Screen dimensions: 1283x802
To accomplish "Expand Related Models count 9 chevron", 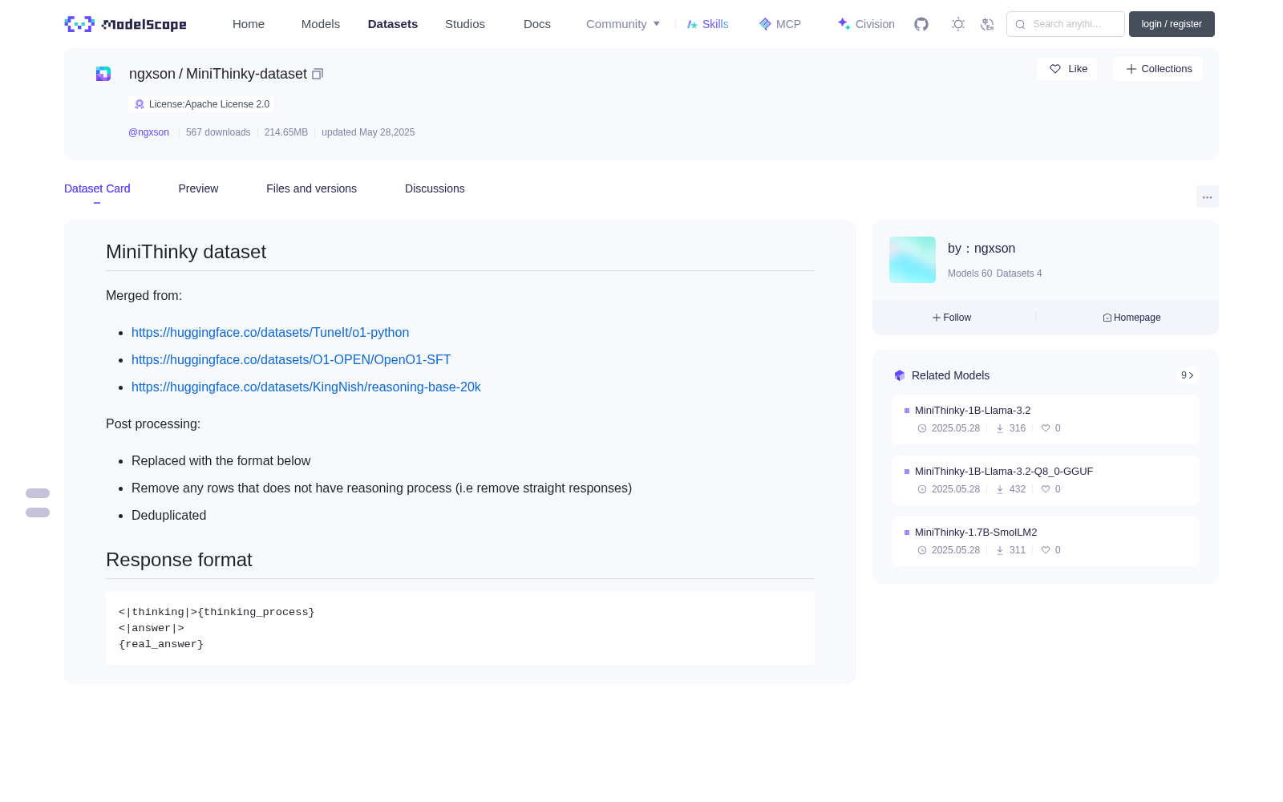I will coord(1188,375).
